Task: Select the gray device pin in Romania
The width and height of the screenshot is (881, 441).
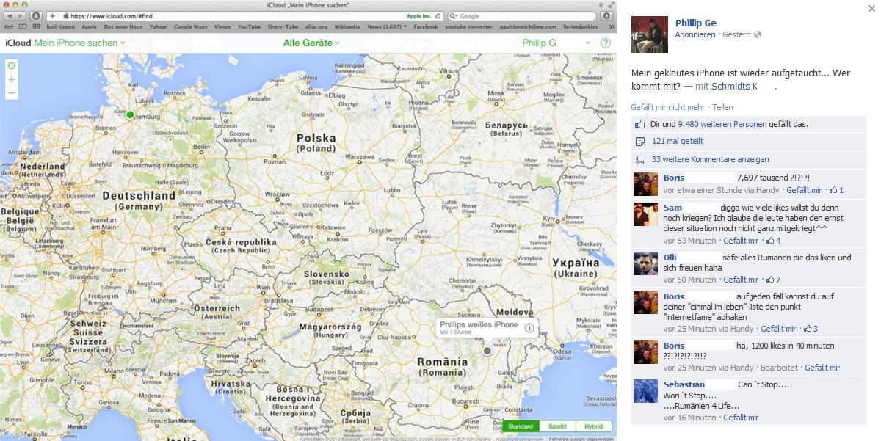Action: (x=487, y=351)
